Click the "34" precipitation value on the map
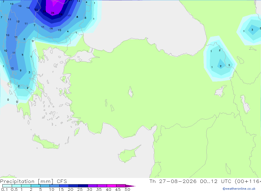 [x=53, y=13]
